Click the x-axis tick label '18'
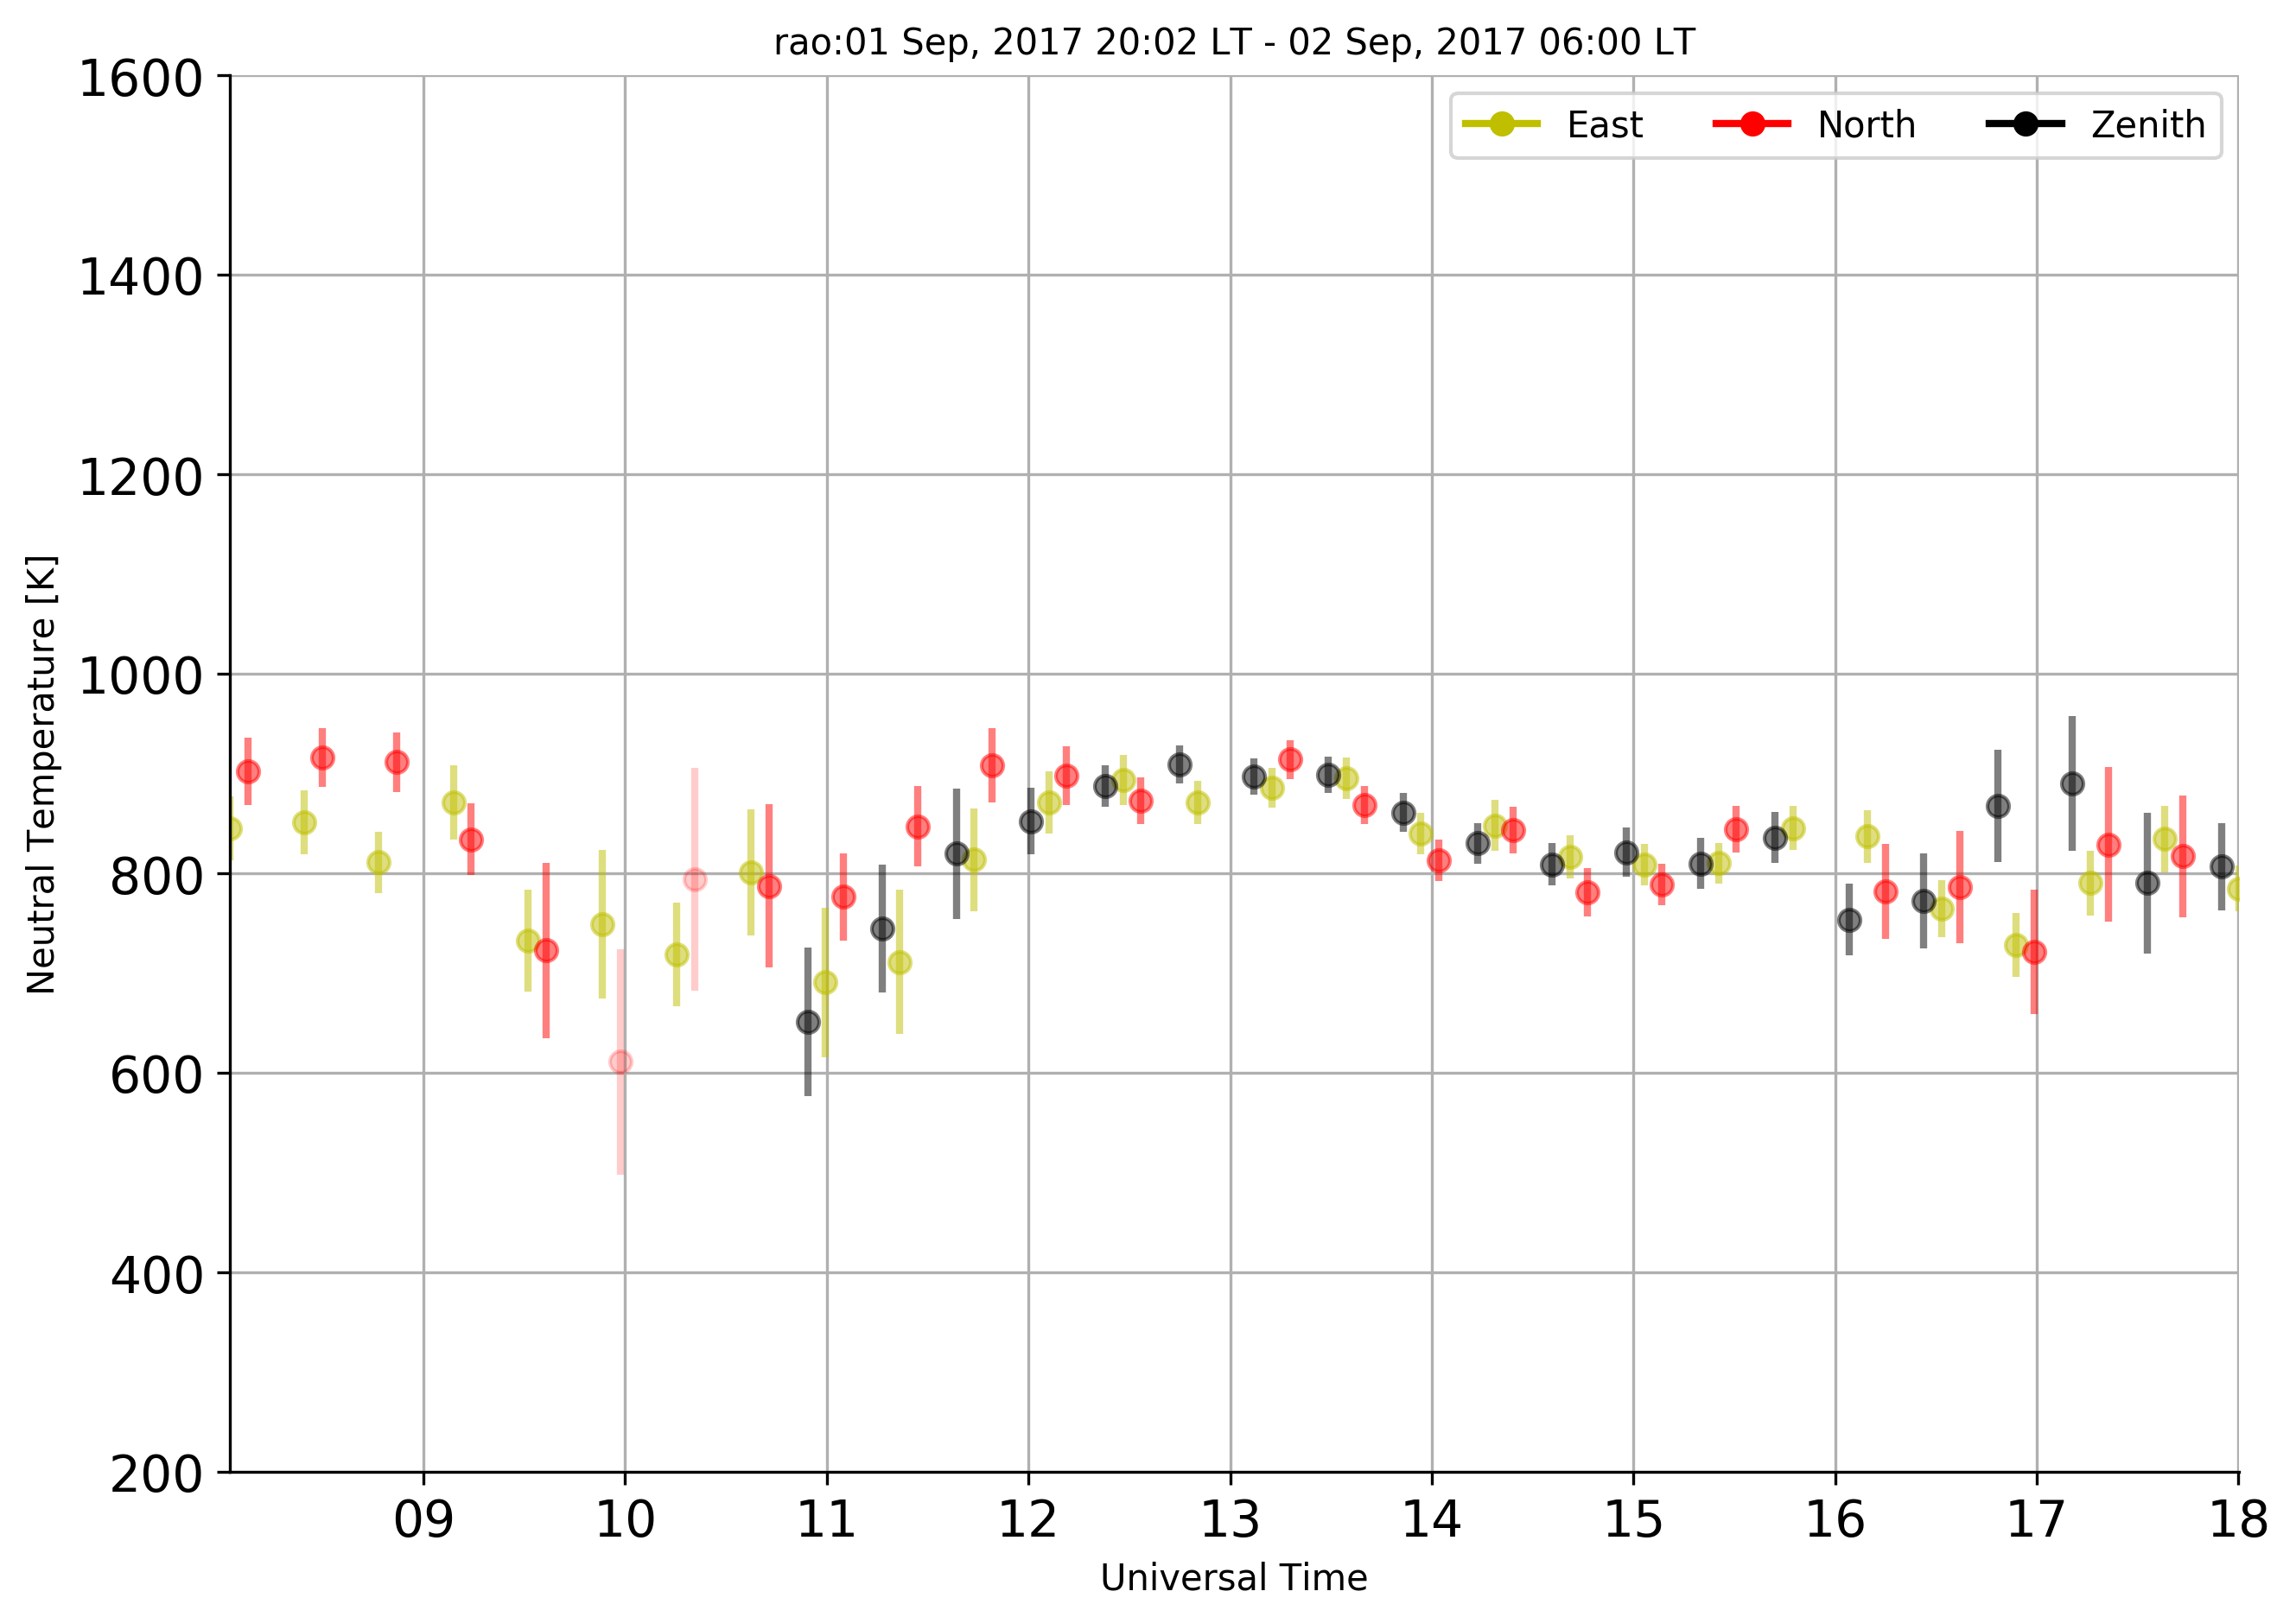Image resolution: width=2296 pixels, height=1623 pixels. 2239,1521
